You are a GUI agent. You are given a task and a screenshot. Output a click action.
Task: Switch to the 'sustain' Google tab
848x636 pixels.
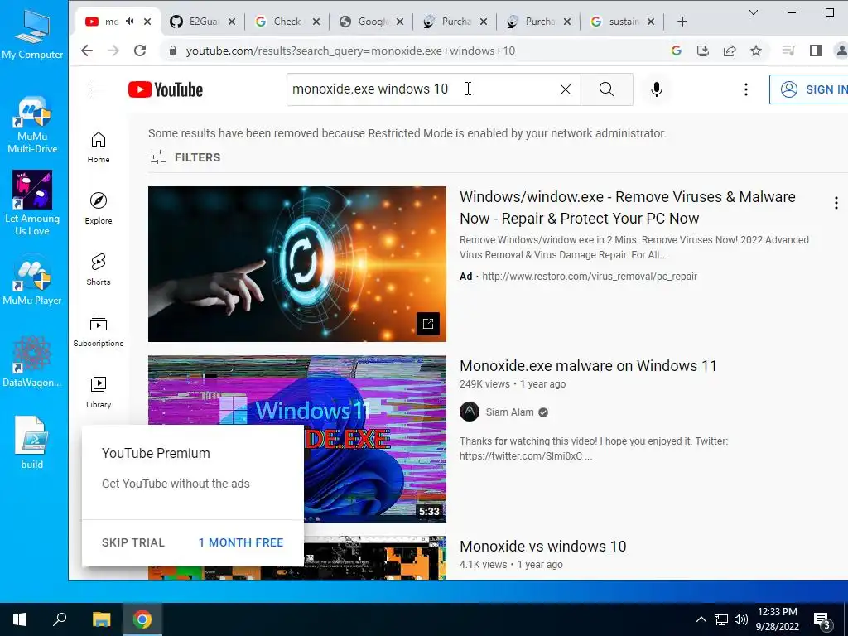(623, 22)
